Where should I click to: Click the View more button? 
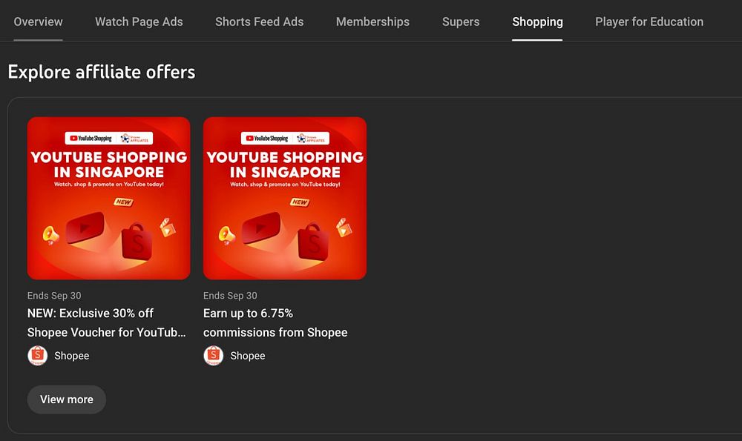pyautogui.click(x=67, y=399)
